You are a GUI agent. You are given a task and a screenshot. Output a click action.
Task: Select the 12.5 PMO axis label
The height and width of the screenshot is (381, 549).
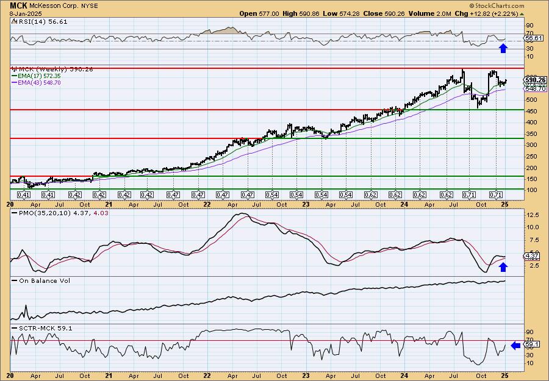pos(533,215)
